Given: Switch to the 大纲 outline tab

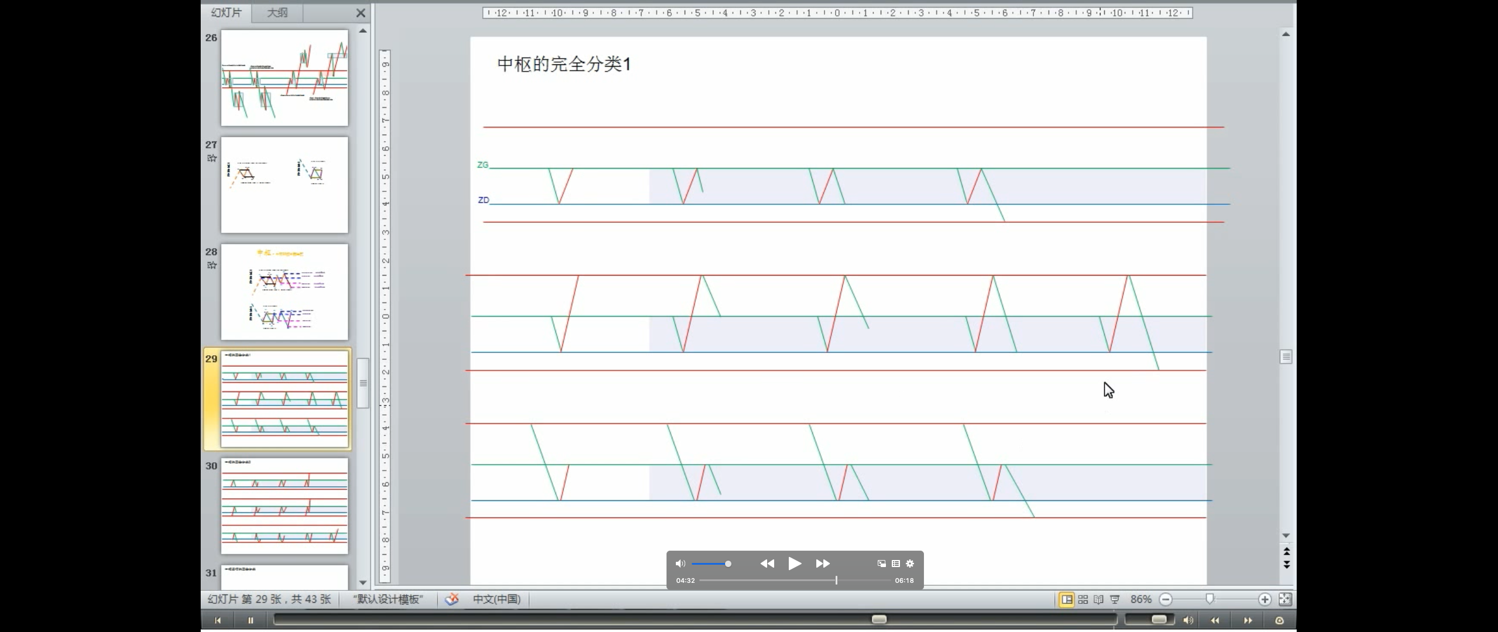Looking at the screenshot, I should point(277,12).
